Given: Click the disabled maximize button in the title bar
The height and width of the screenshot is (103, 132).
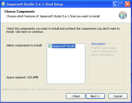Looking at the screenshot, I should [x=122, y=4].
